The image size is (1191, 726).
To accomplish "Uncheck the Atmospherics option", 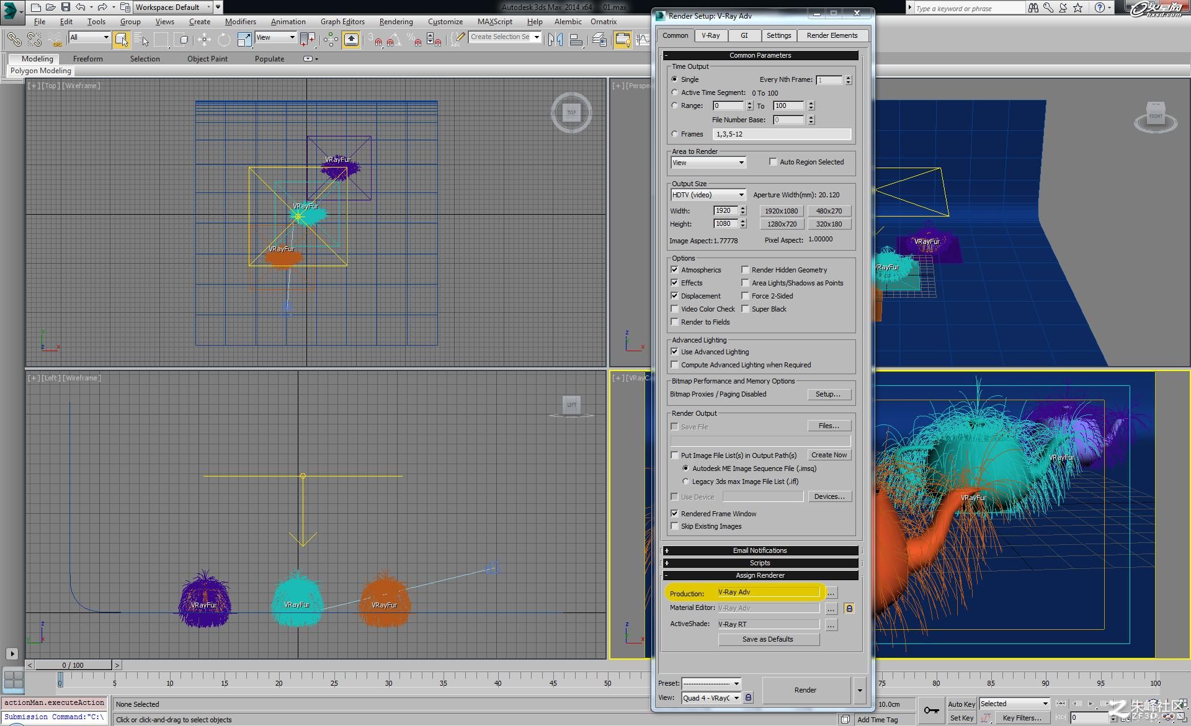I will (674, 270).
